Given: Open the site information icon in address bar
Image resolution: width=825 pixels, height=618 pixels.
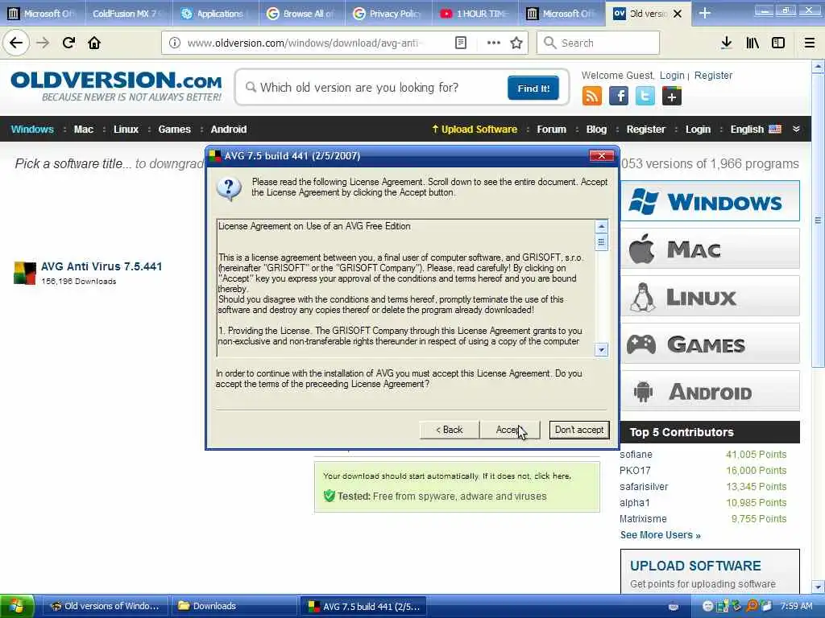Looking at the screenshot, I should (x=175, y=43).
